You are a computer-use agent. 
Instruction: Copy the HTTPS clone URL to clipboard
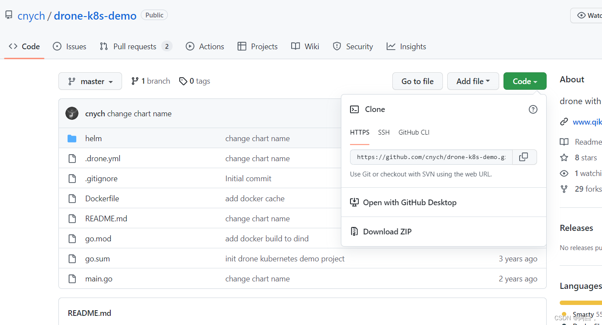[524, 157]
